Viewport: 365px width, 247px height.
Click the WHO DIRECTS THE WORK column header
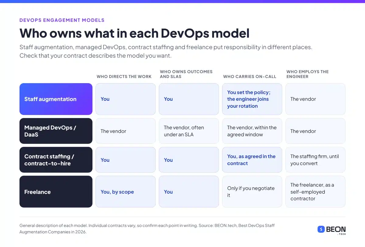pyautogui.click(x=124, y=76)
